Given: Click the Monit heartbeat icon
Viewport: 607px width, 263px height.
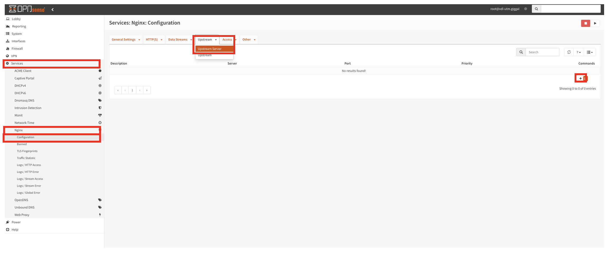Looking at the screenshot, I should click(100, 115).
